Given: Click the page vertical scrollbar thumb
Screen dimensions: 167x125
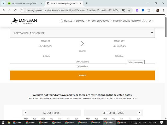Looking at the screenshot, I should 166,27.
